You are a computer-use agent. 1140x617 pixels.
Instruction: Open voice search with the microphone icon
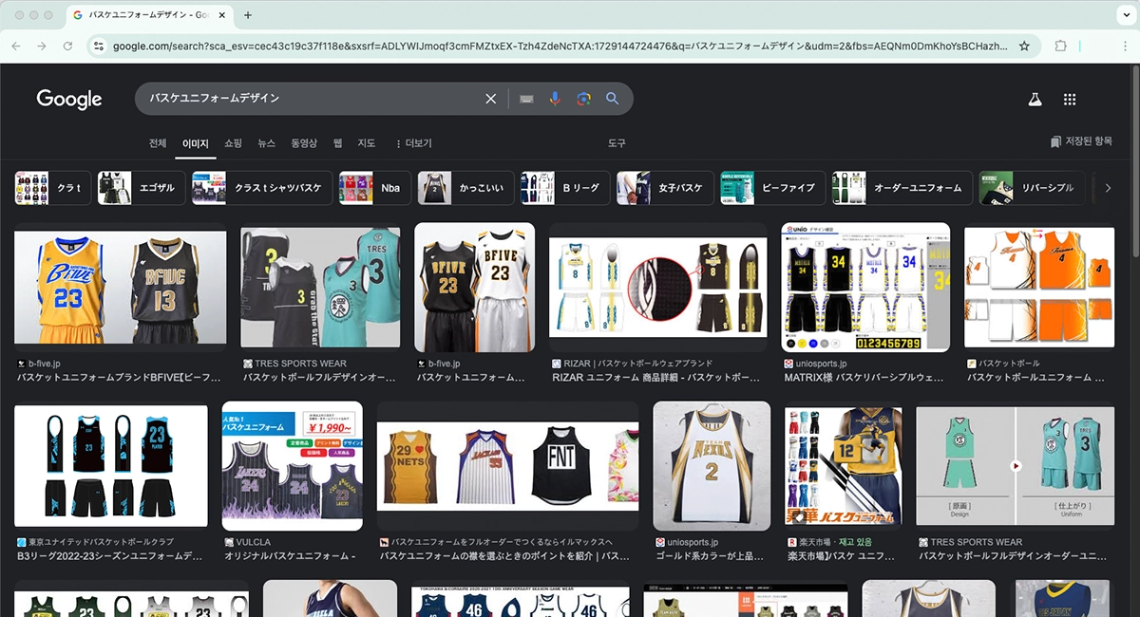tap(555, 98)
